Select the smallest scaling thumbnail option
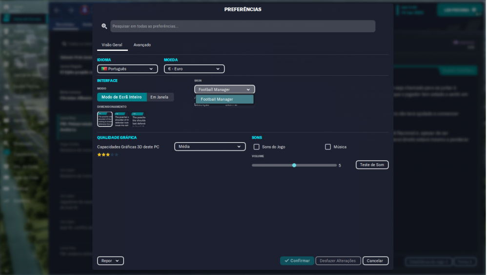 (105, 119)
